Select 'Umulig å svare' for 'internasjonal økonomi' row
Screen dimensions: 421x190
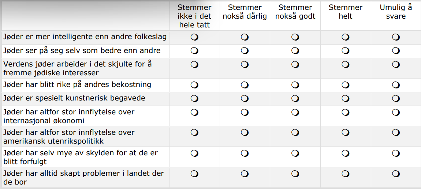(x=396, y=112)
